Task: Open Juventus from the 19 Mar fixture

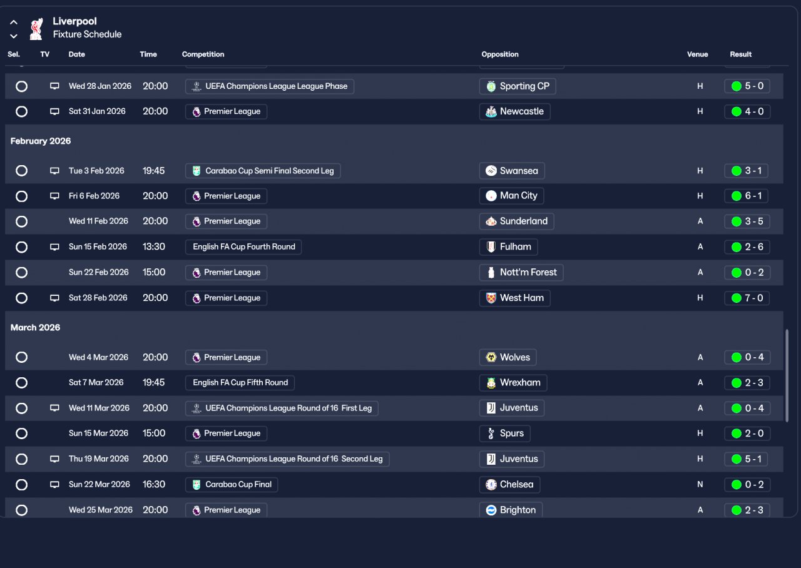Action: pyautogui.click(x=512, y=459)
